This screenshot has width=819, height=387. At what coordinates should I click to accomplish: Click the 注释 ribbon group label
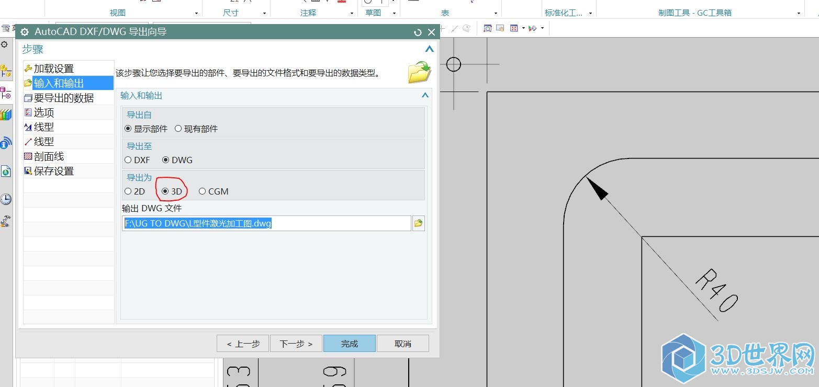(x=308, y=13)
